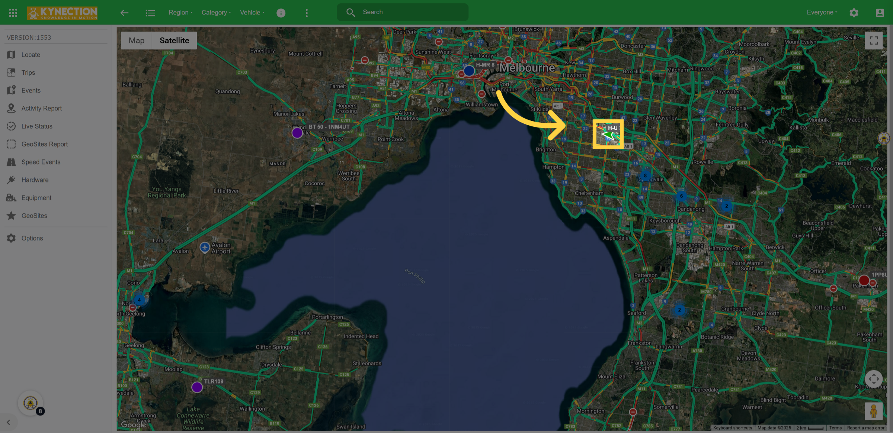Open the list view icon

150,13
